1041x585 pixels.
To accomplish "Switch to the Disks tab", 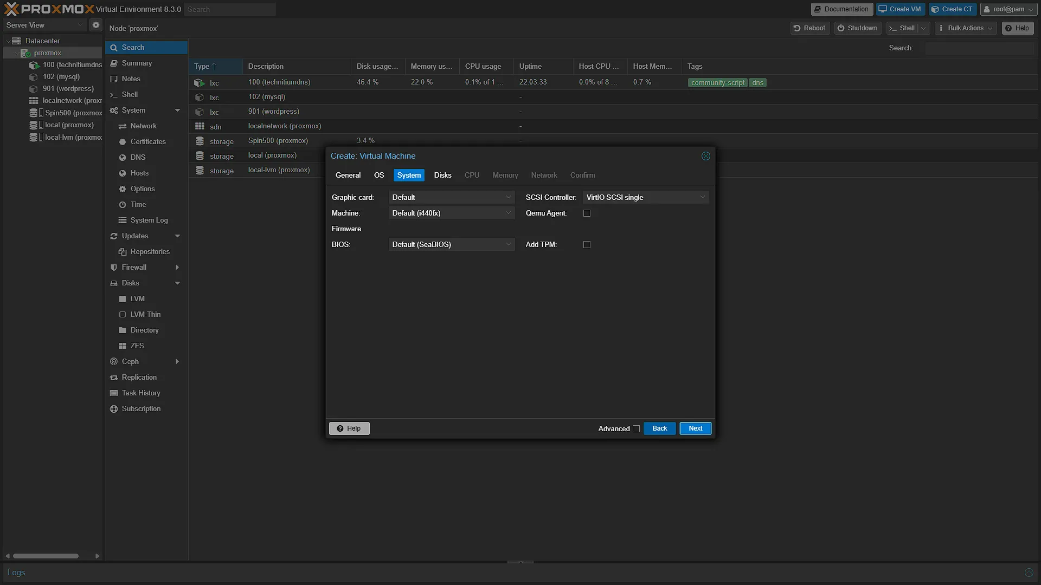I will pyautogui.click(x=442, y=175).
